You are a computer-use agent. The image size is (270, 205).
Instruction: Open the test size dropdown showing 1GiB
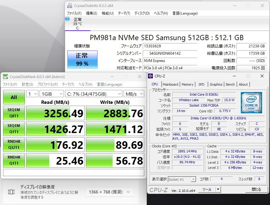(52, 94)
